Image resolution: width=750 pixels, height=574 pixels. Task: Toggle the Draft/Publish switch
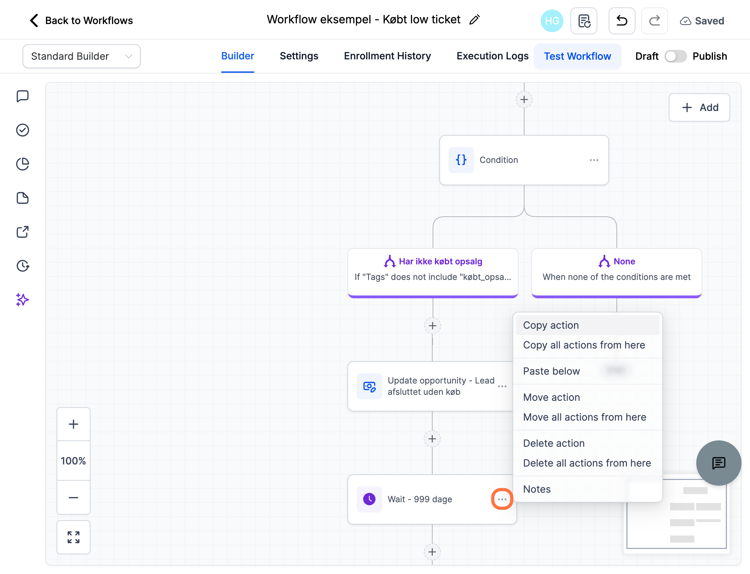click(675, 56)
